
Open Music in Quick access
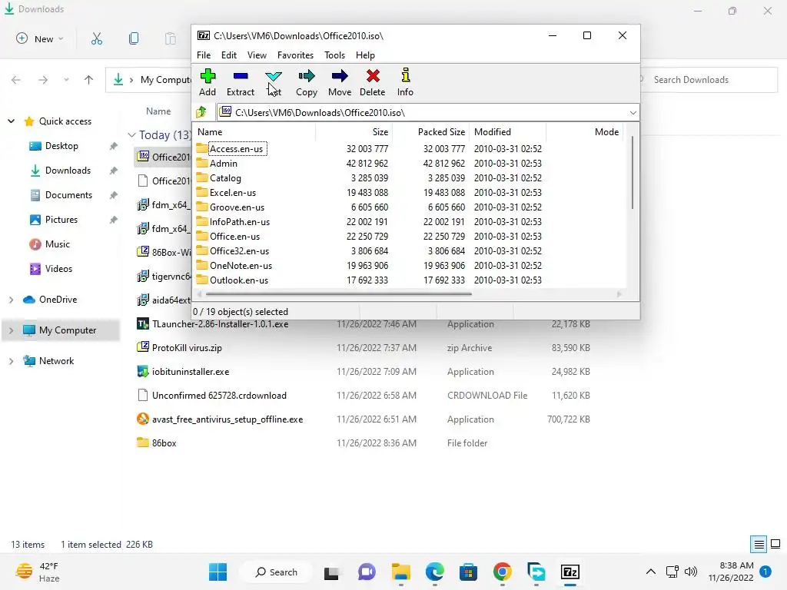(x=57, y=244)
